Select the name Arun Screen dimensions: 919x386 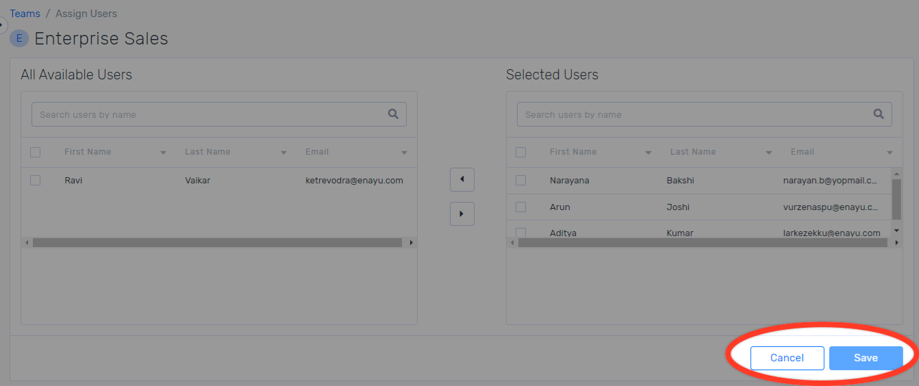click(x=559, y=207)
